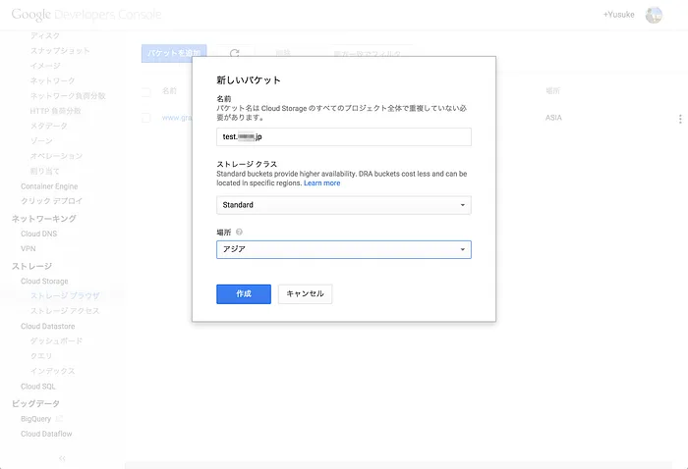
Task: Click +Yusuke in the header
Action: (618, 15)
